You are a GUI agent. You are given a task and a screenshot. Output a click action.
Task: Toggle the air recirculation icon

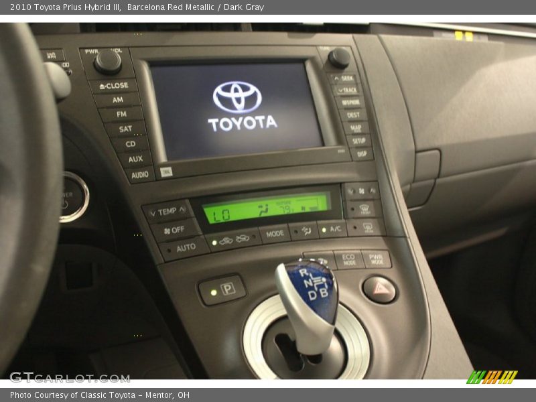coord(226,241)
